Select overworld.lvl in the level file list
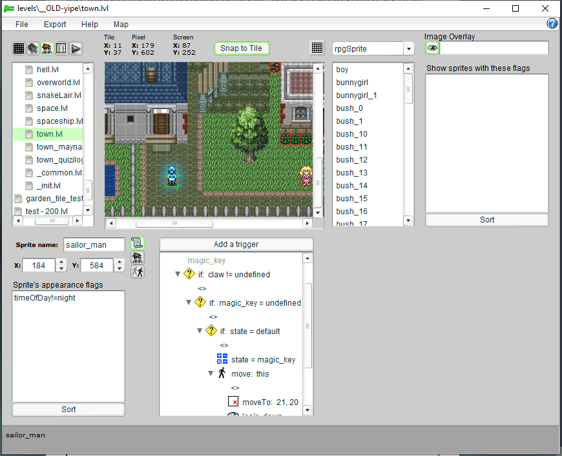The width and height of the screenshot is (562, 456). [58, 83]
